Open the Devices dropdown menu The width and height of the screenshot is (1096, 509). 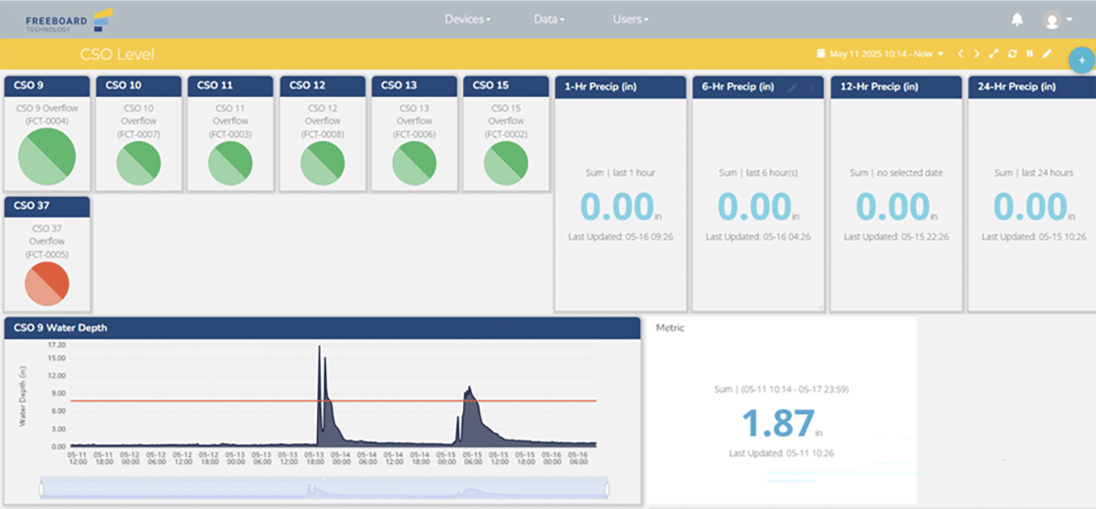pyautogui.click(x=468, y=19)
